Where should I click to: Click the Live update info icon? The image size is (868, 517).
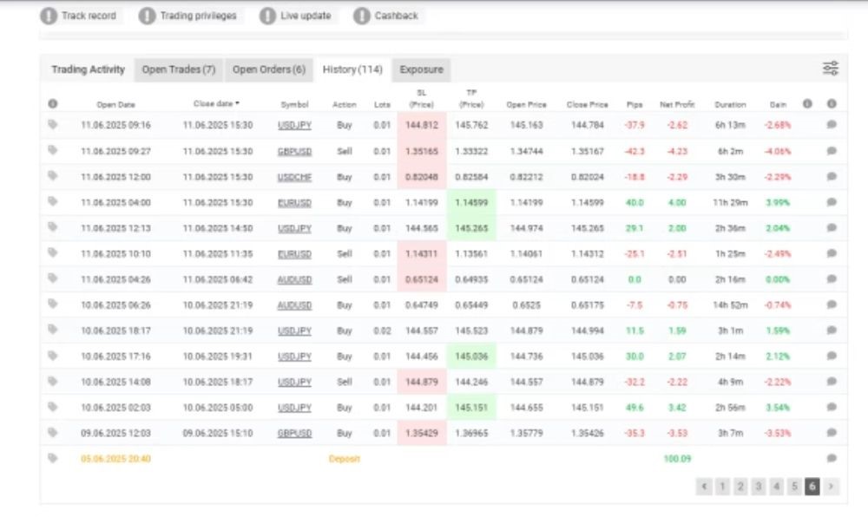(268, 16)
